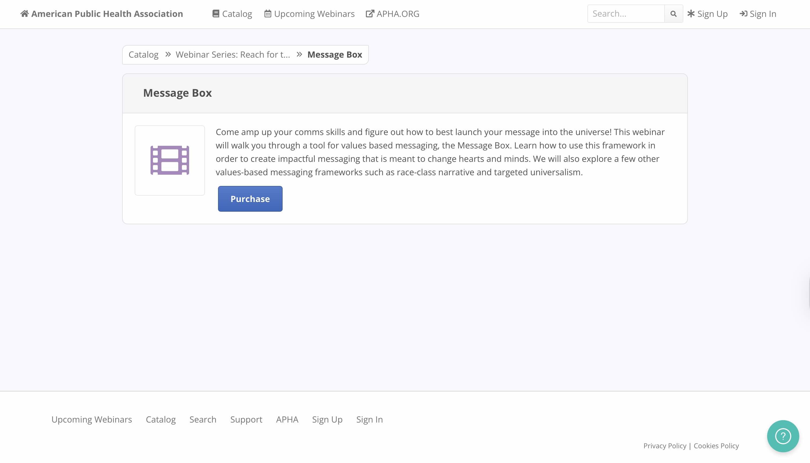
Task: Open Privacy Policy link
Action: pos(665,446)
